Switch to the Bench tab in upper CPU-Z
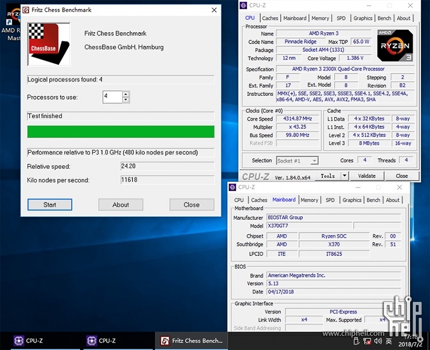This screenshot has width=430, height=350. coord(384,18)
